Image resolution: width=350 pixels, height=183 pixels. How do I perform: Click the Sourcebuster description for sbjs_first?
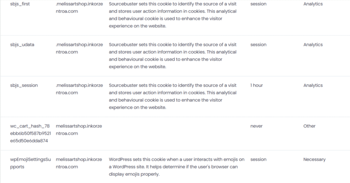point(173,15)
